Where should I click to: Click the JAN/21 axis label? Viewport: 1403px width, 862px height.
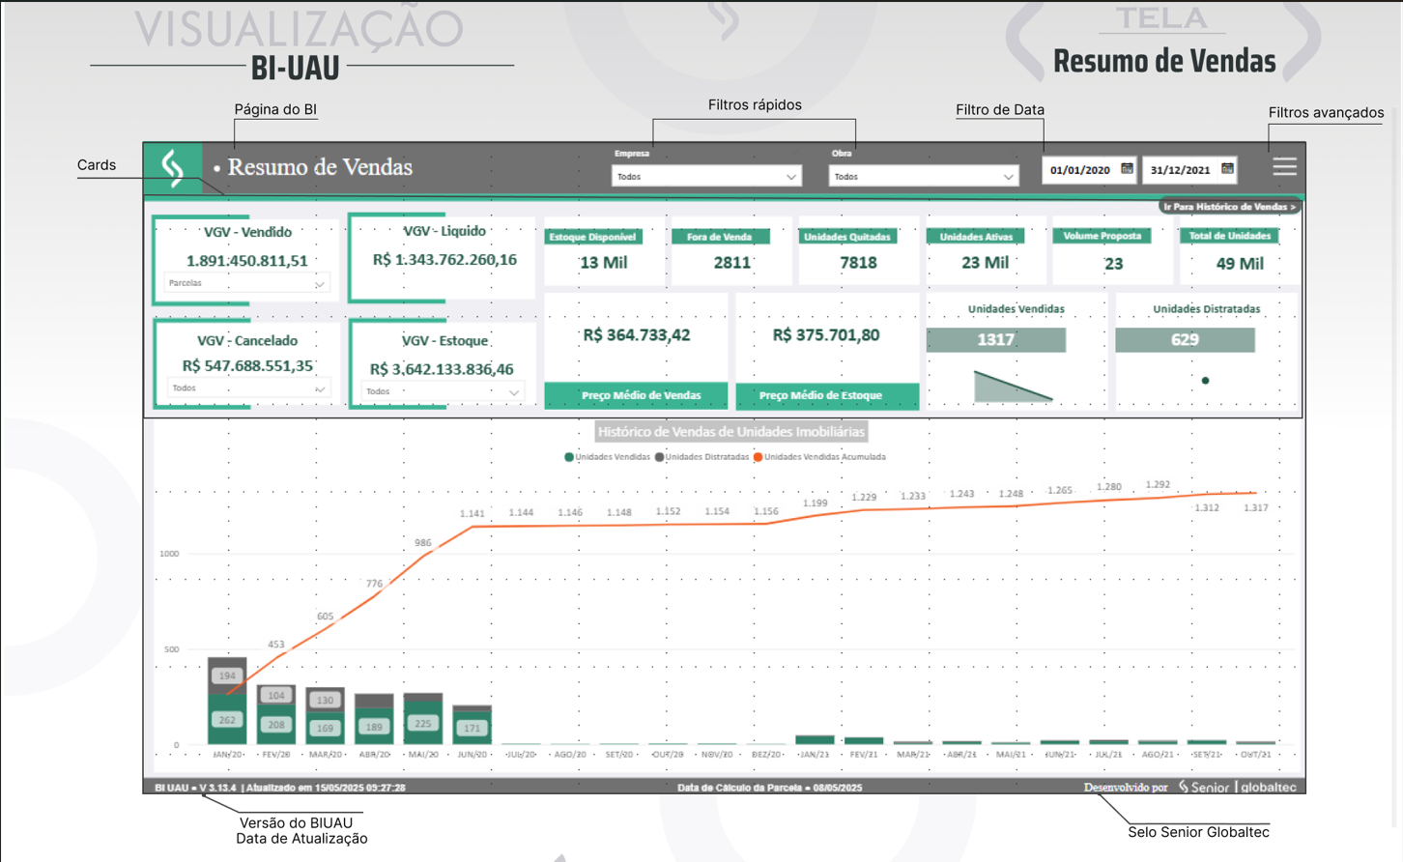click(815, 755)
